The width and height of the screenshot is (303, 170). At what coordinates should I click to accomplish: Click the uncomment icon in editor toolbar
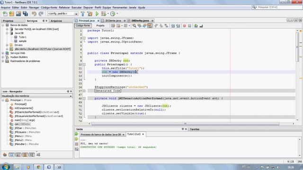pyautogui.click(x=201, y=26)
